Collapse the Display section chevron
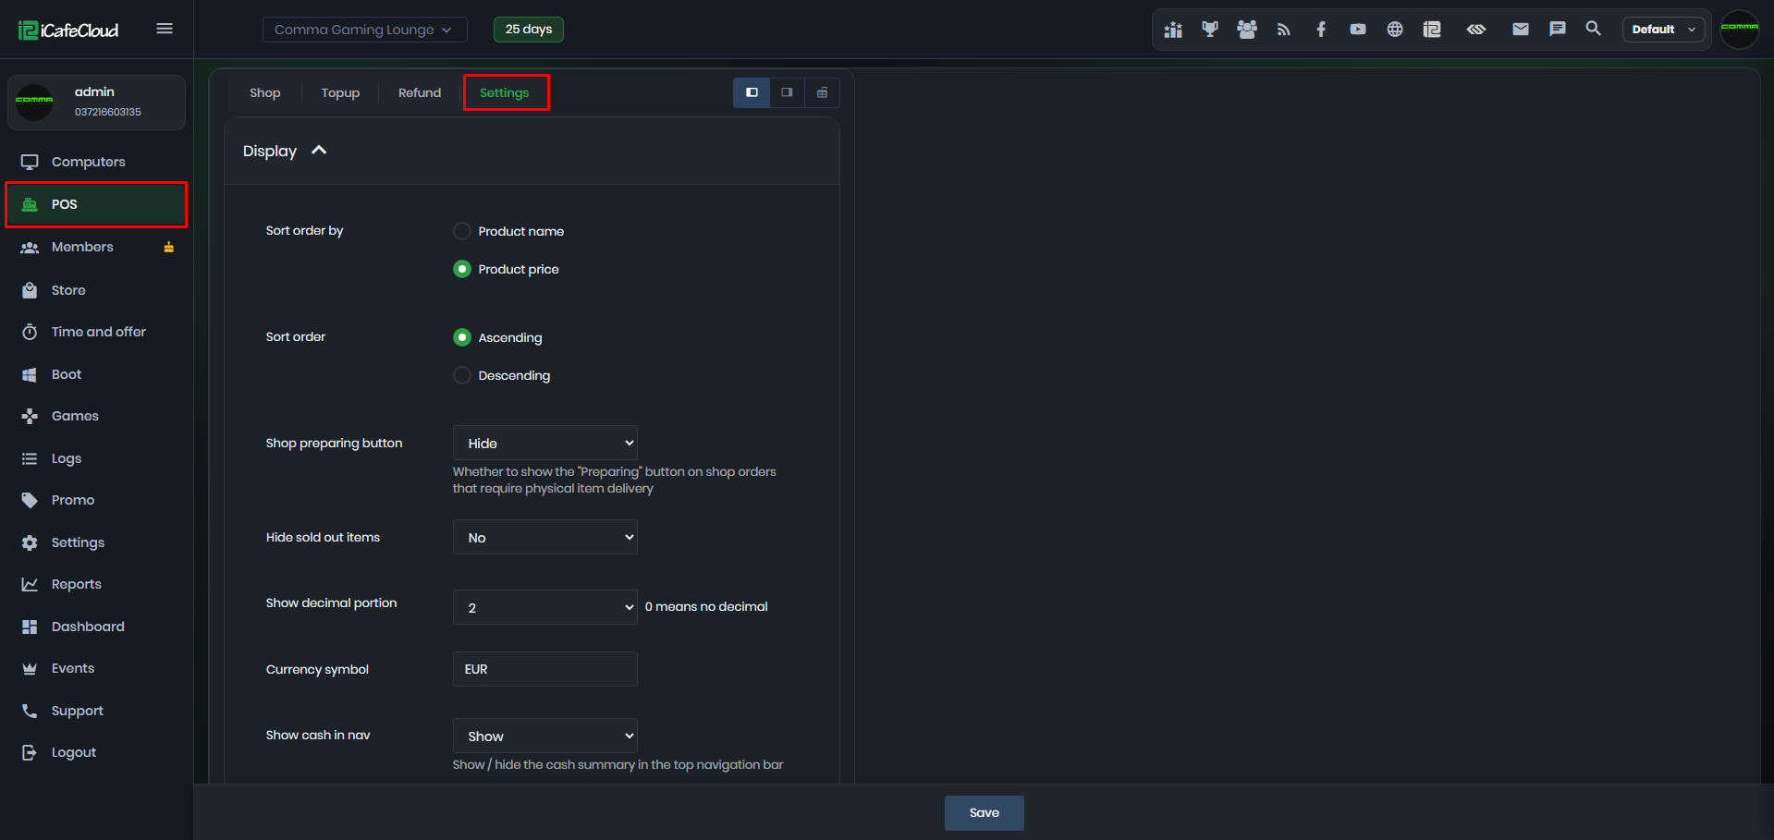This screenshot has height=840, width=1774. 319,151
